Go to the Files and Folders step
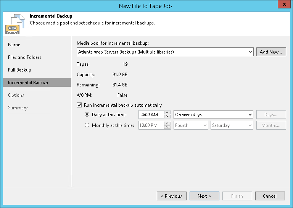The width and height of the screenshot is (293, 208). (x=24, y=57)
